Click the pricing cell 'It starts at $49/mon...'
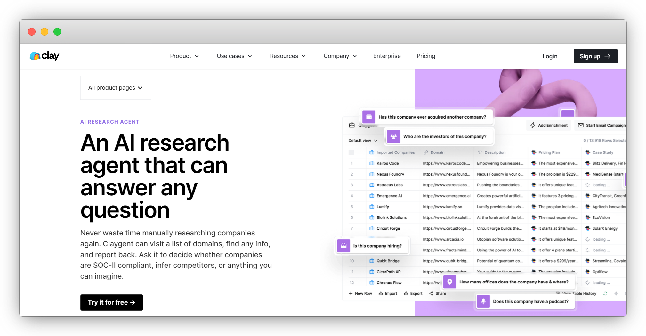646x336 pixels. click(558, 228)
